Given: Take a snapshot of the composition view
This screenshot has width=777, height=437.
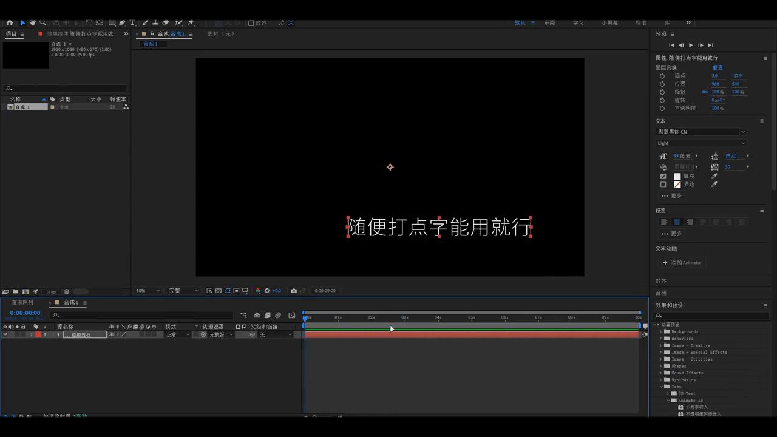Looking at the screenshot, I should 294,290.
